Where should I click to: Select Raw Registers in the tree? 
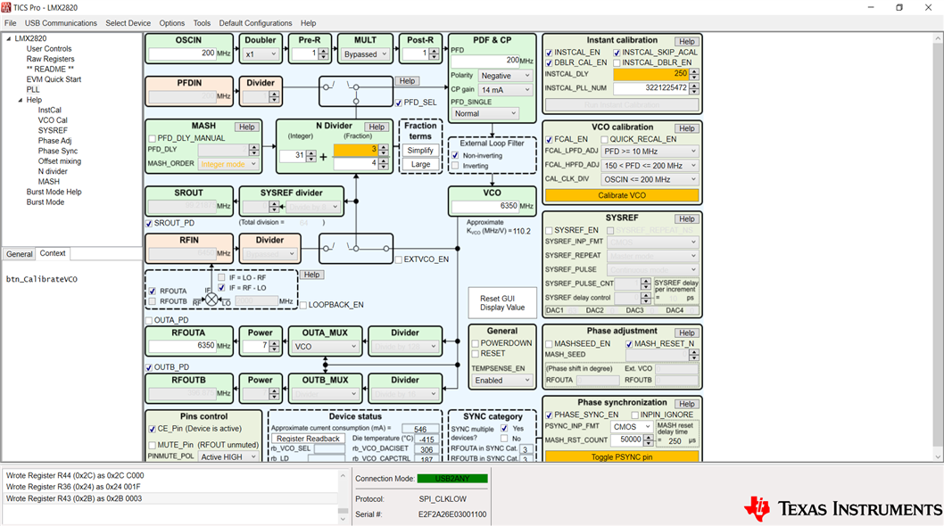[51, 59]
